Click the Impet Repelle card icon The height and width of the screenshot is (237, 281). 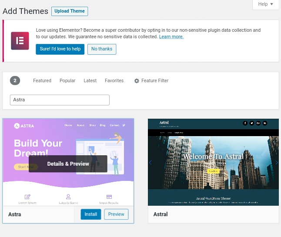(x=109, y=197)
